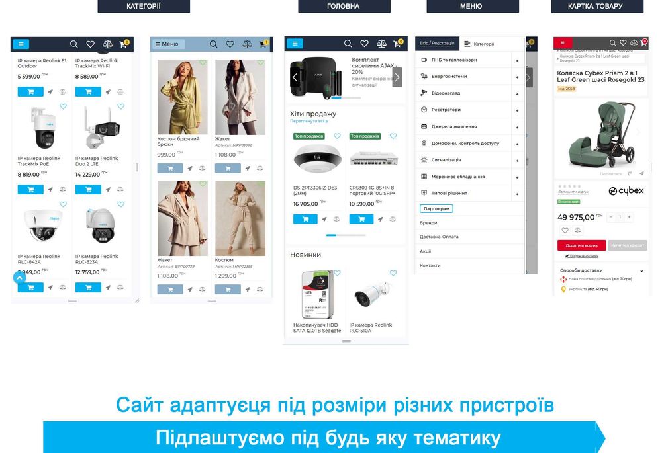Add Reolink RLC-823A to cart
The height and width of the screenshot is (453, 662).
tap(88, 287)
